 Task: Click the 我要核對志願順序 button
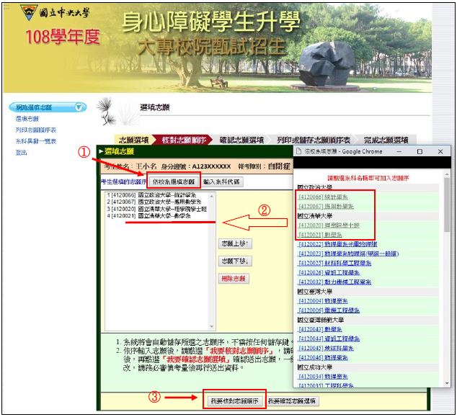tap(234, 401)
